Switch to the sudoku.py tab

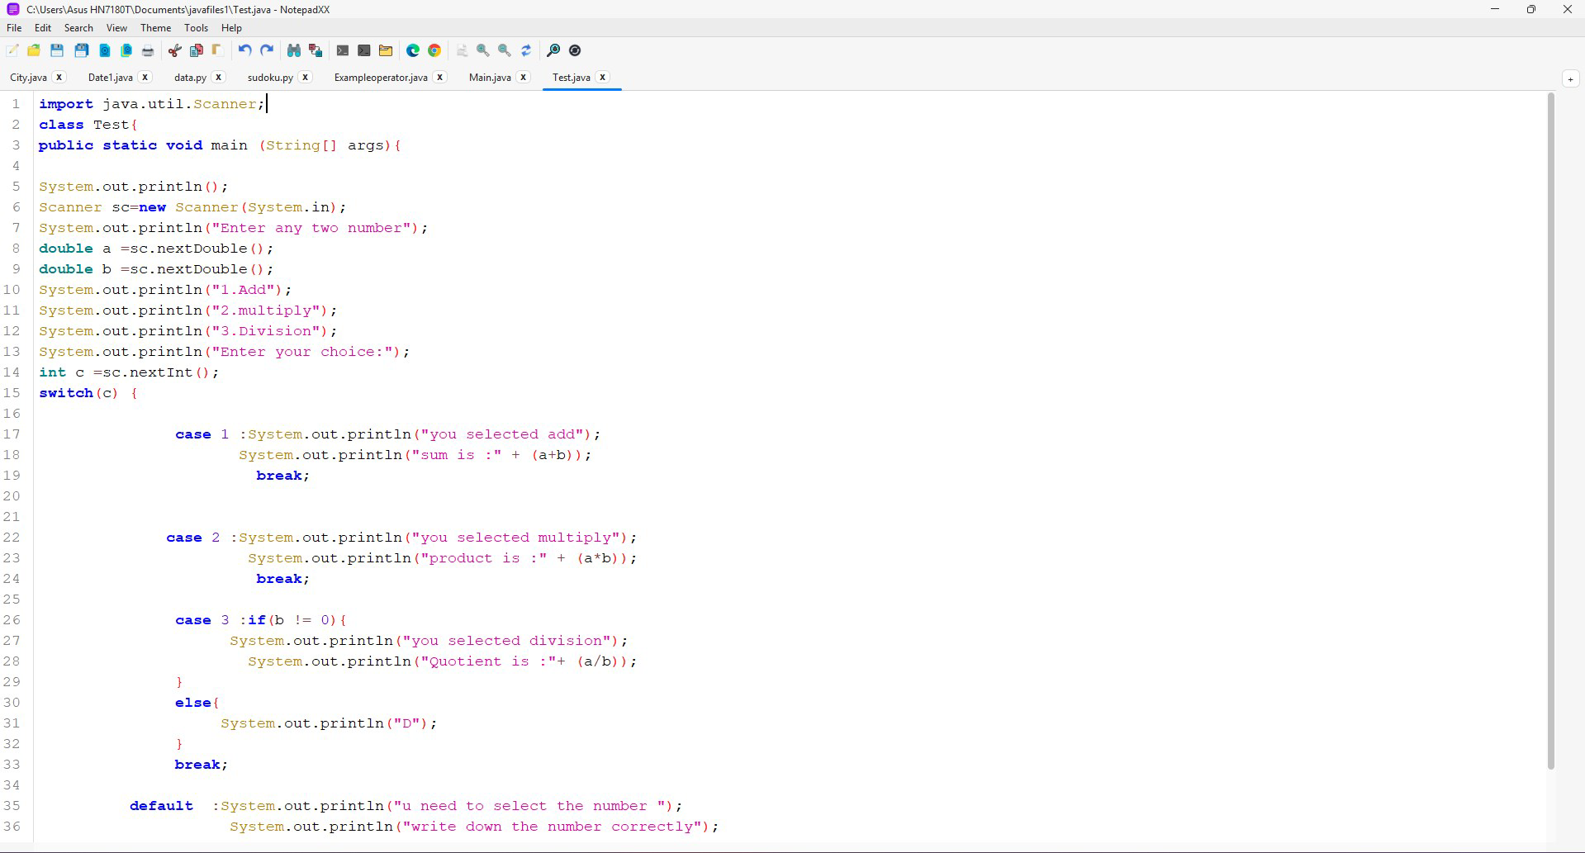(x=270, y=77)
